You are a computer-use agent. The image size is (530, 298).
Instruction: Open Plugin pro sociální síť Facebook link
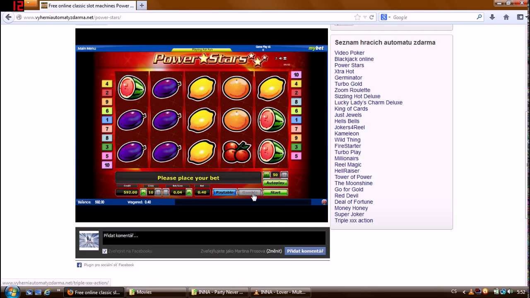pyautogui.click(x=109, y=265)
